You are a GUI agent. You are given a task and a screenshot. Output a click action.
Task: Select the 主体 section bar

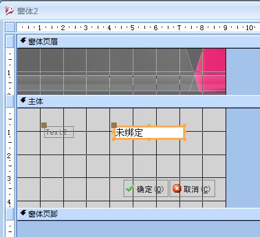138,102
